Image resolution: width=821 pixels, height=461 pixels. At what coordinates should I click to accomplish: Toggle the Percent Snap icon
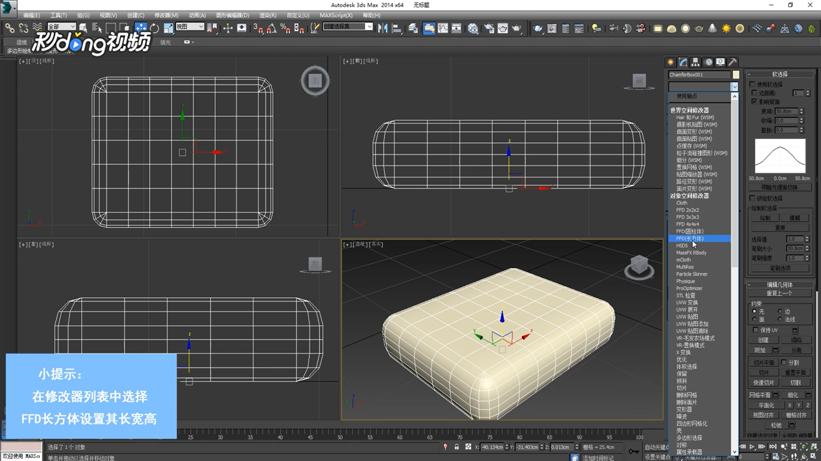pos(285,28)
